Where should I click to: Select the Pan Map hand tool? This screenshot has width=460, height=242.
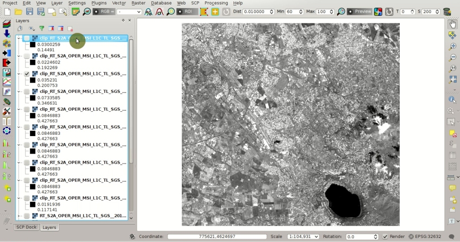[x=453, y=24]
